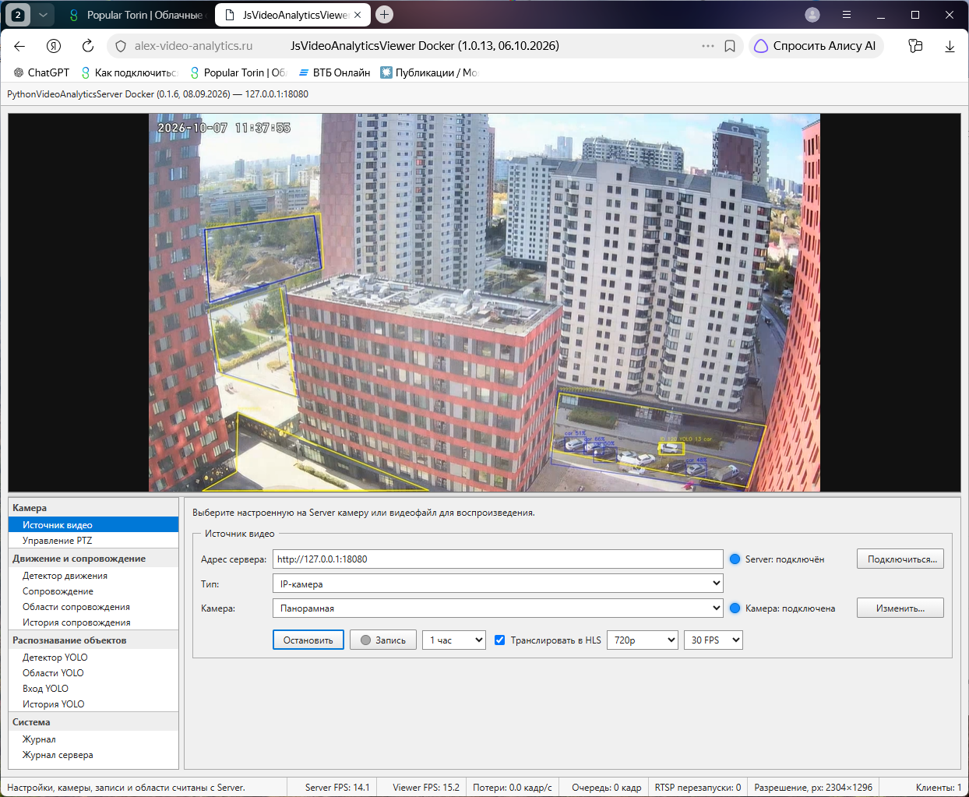Open the Yandex home icon in toolbar

pos(54,46)
